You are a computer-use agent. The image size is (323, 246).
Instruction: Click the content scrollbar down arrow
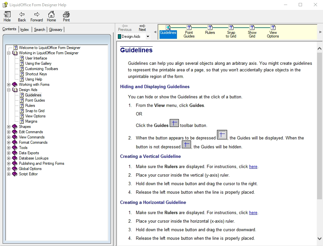319,238
